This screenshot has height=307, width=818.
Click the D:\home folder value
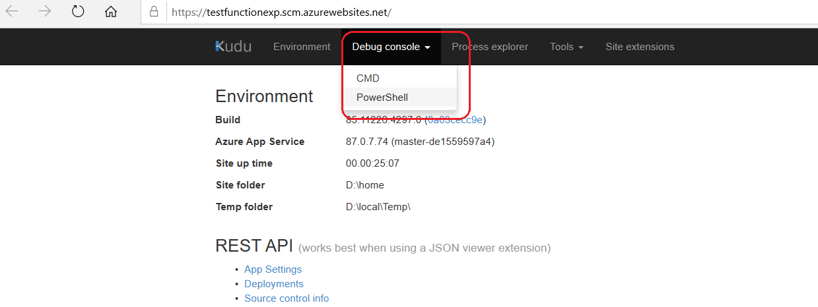click(365, 185)
